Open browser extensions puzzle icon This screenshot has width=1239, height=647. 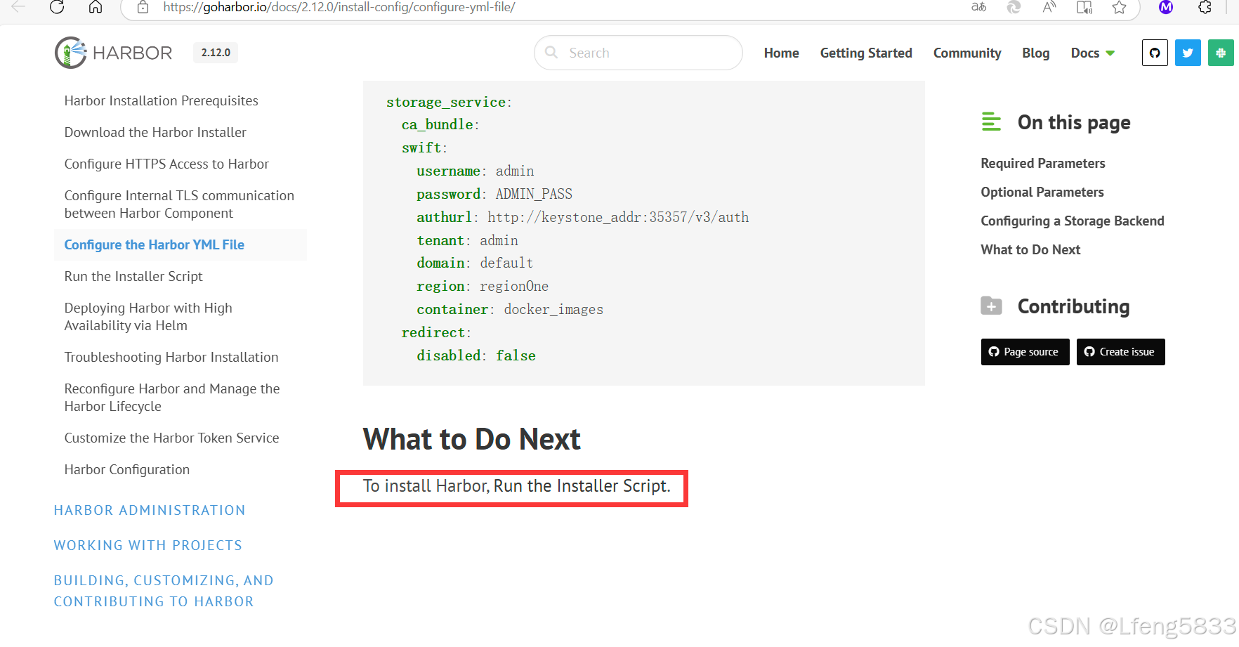pos(1205,7)
